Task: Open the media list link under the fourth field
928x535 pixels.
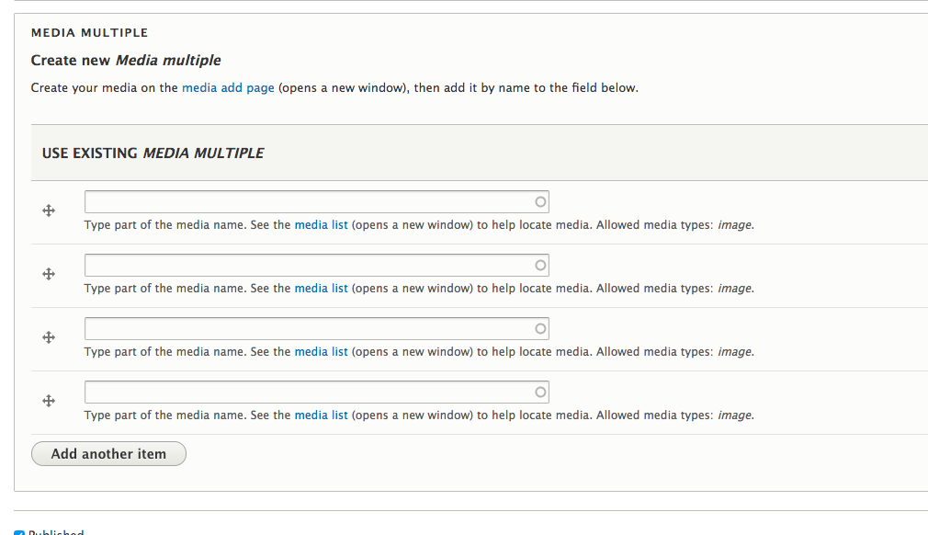Action: (x=321, y=415)
